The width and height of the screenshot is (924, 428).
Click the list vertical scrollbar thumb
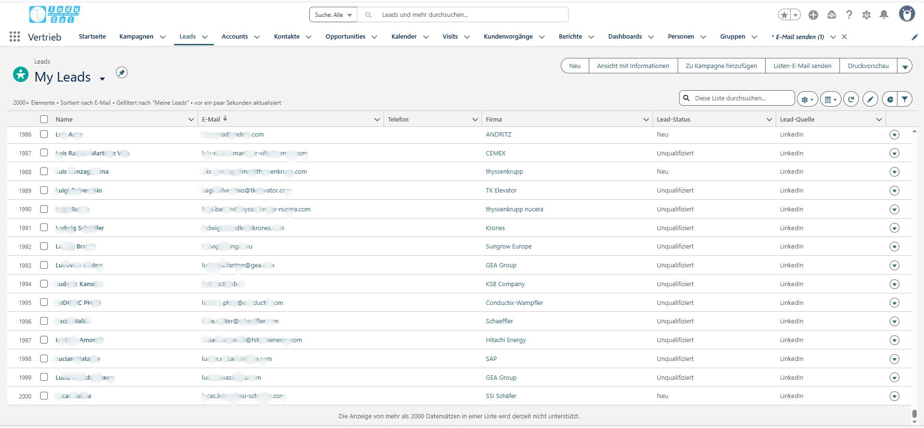click(914, 414)
